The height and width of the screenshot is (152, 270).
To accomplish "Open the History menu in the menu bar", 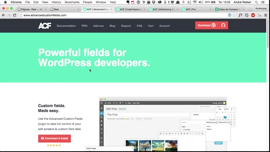I will coord(56,2).
